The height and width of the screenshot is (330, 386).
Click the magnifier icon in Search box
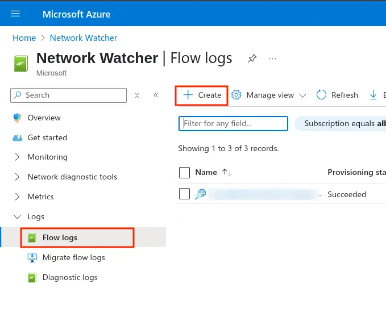[x=18, y=95]
